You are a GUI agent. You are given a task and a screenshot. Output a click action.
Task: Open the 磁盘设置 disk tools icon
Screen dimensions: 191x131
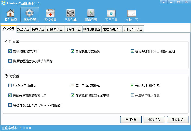(x=91, y=13)
